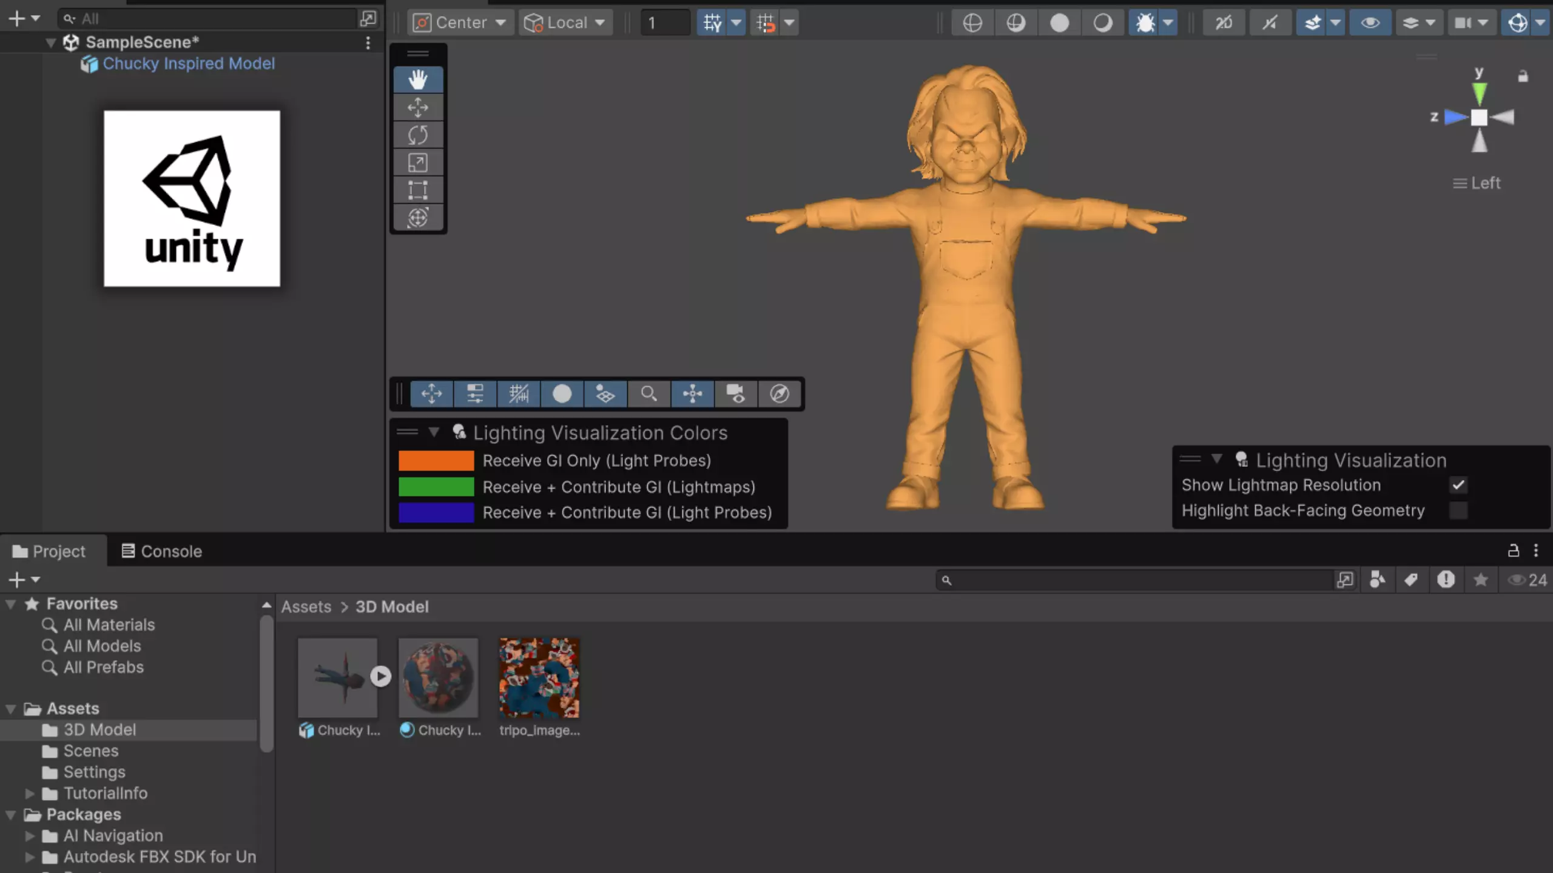Open the Gizmos dropdown arrow

coord(1541,22)
